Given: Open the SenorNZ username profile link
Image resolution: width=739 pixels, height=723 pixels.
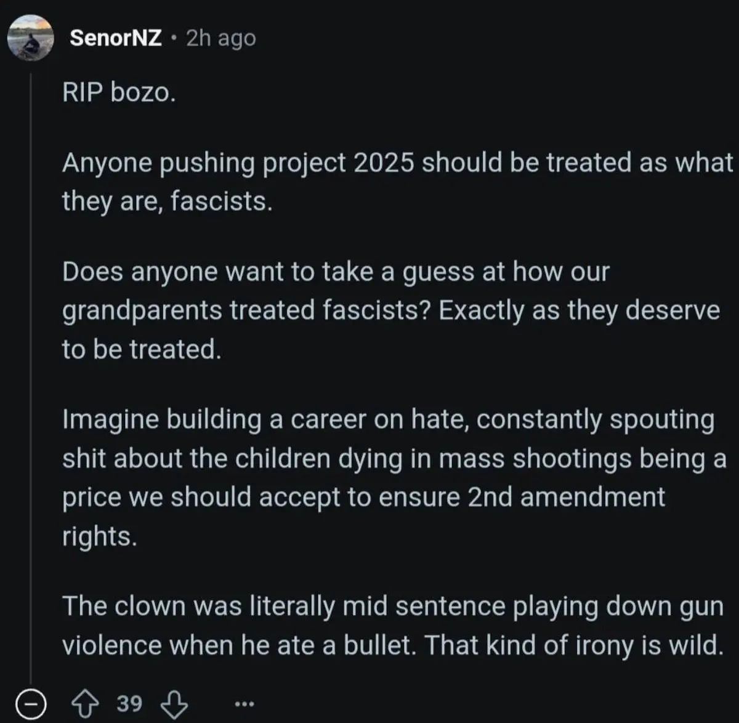Looking at the screenshot, I should [116, 38].
